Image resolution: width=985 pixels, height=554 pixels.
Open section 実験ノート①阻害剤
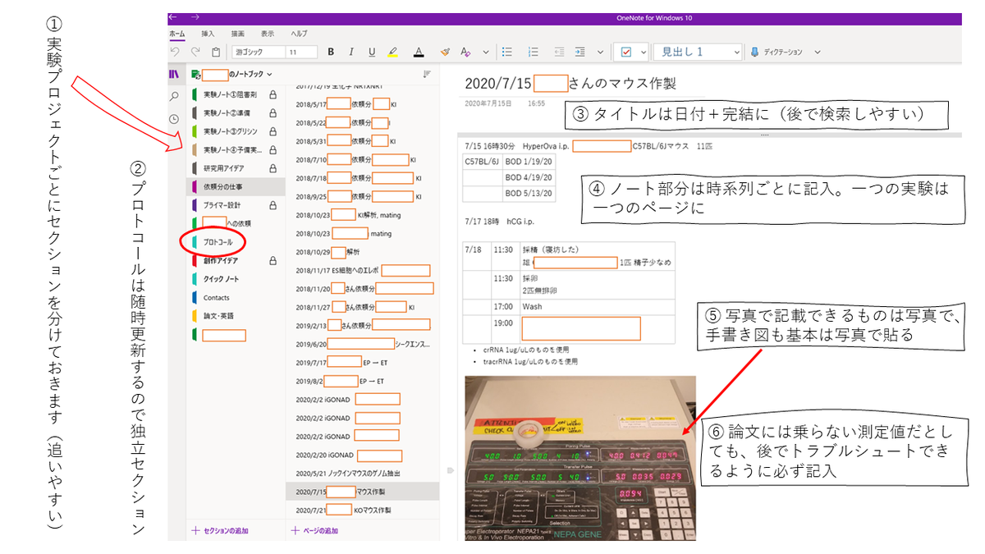point(236,95)
